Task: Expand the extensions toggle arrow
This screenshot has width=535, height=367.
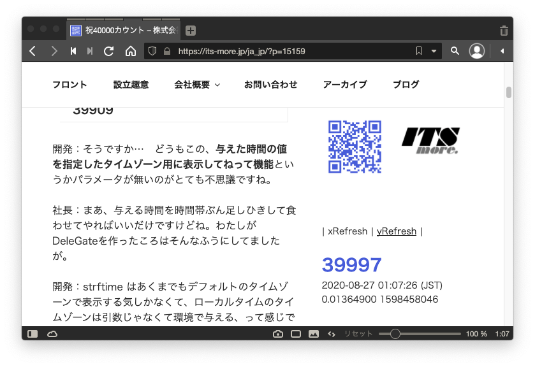Action: [502, 51]
